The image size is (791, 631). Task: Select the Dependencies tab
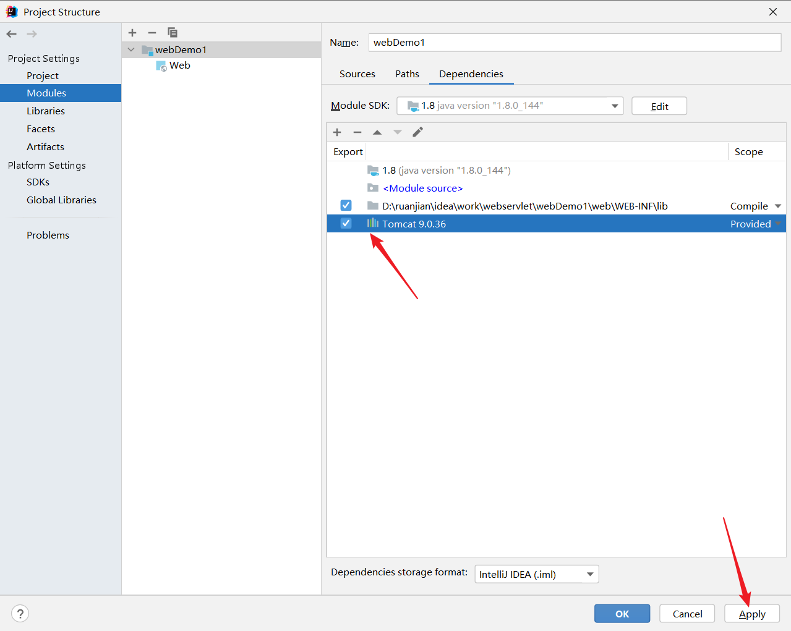click(x=471, y=74)
